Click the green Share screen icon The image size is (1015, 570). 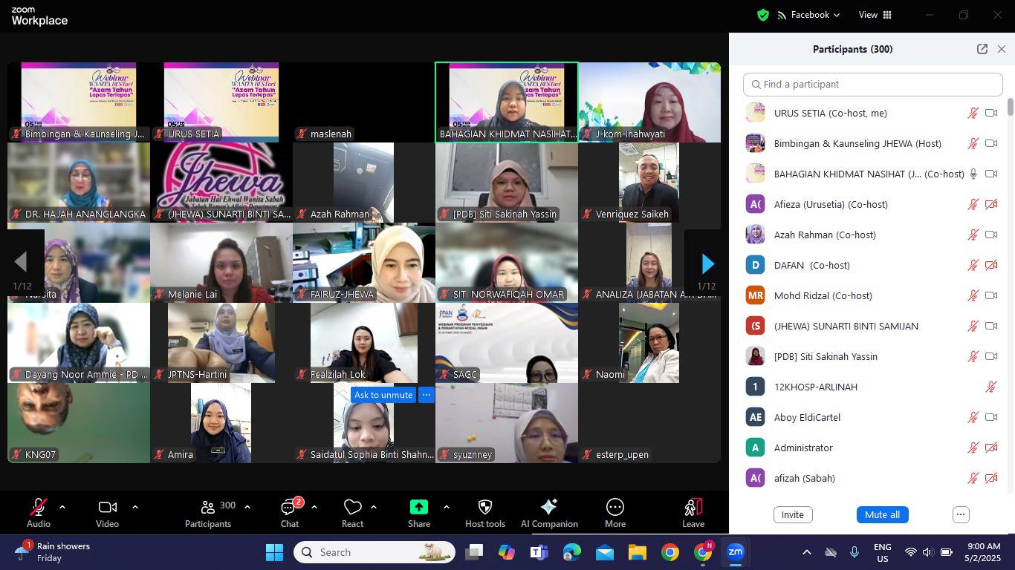pyautogui.click(x=419, y=507)
